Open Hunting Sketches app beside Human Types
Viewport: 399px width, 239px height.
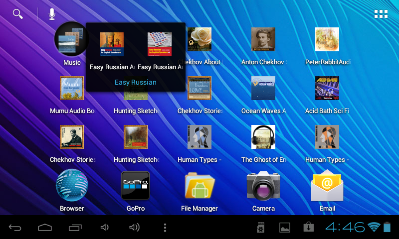[x=136, y=137]
